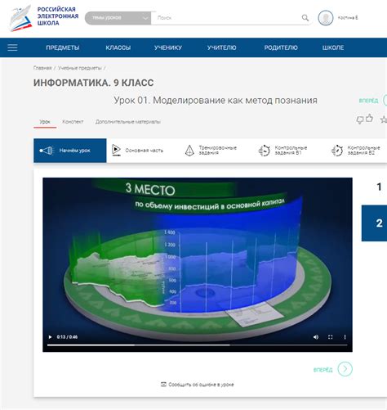Viewport: 387px width, 410px height.
Task: Switch to Дополнительные материалы tab
Action: [128, 122]
